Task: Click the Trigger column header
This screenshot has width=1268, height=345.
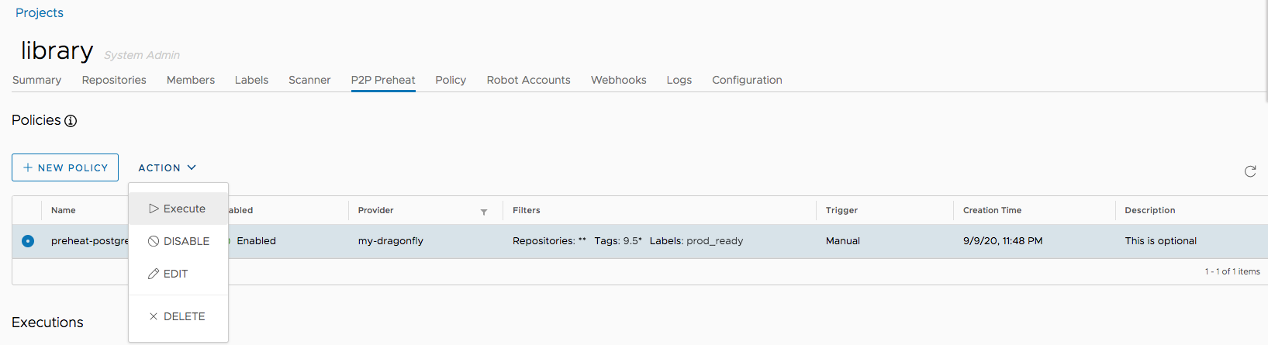Action: click(x=841, y=210)
